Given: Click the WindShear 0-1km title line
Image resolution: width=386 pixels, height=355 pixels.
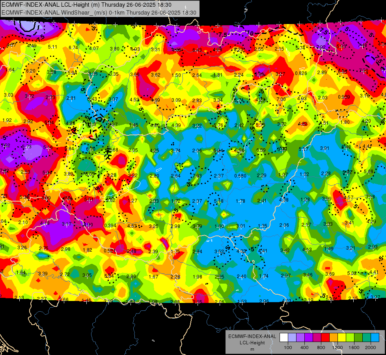Looking at the screenshot, I should click(x=99, y=13).
